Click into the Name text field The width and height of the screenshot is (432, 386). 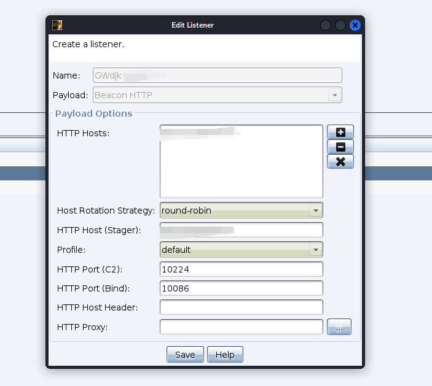(217, 75)
